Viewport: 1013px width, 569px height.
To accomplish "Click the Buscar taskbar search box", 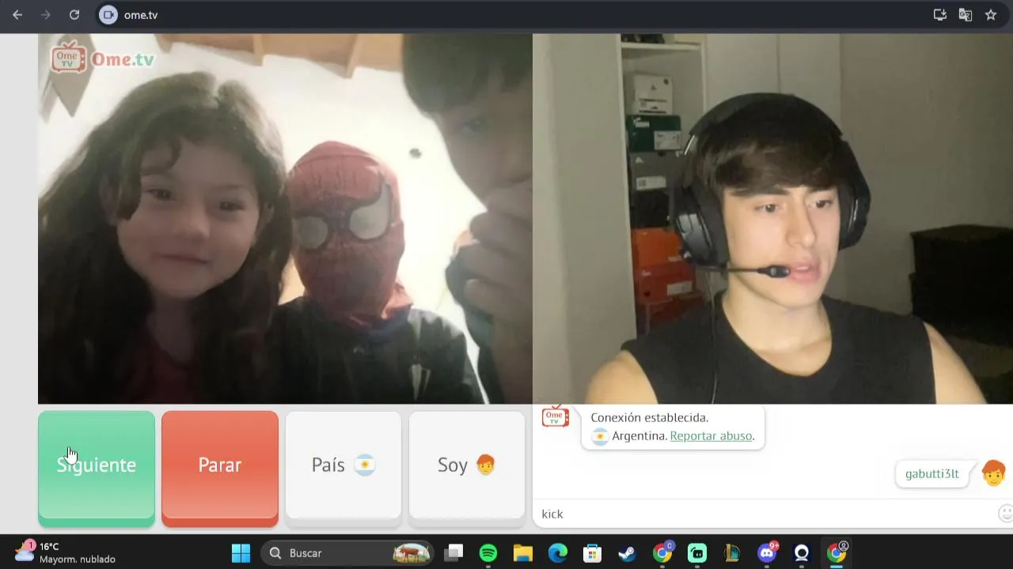I will click(347, 553).
